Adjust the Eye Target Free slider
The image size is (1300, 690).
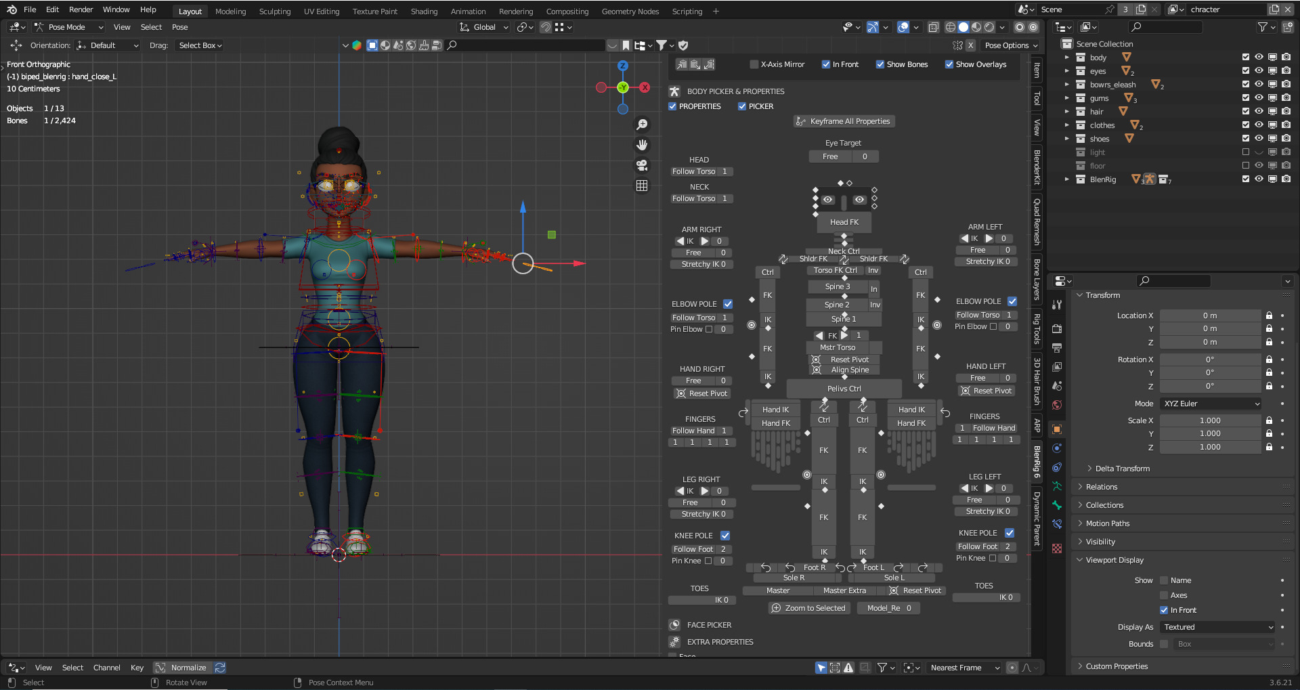[844, 156]
